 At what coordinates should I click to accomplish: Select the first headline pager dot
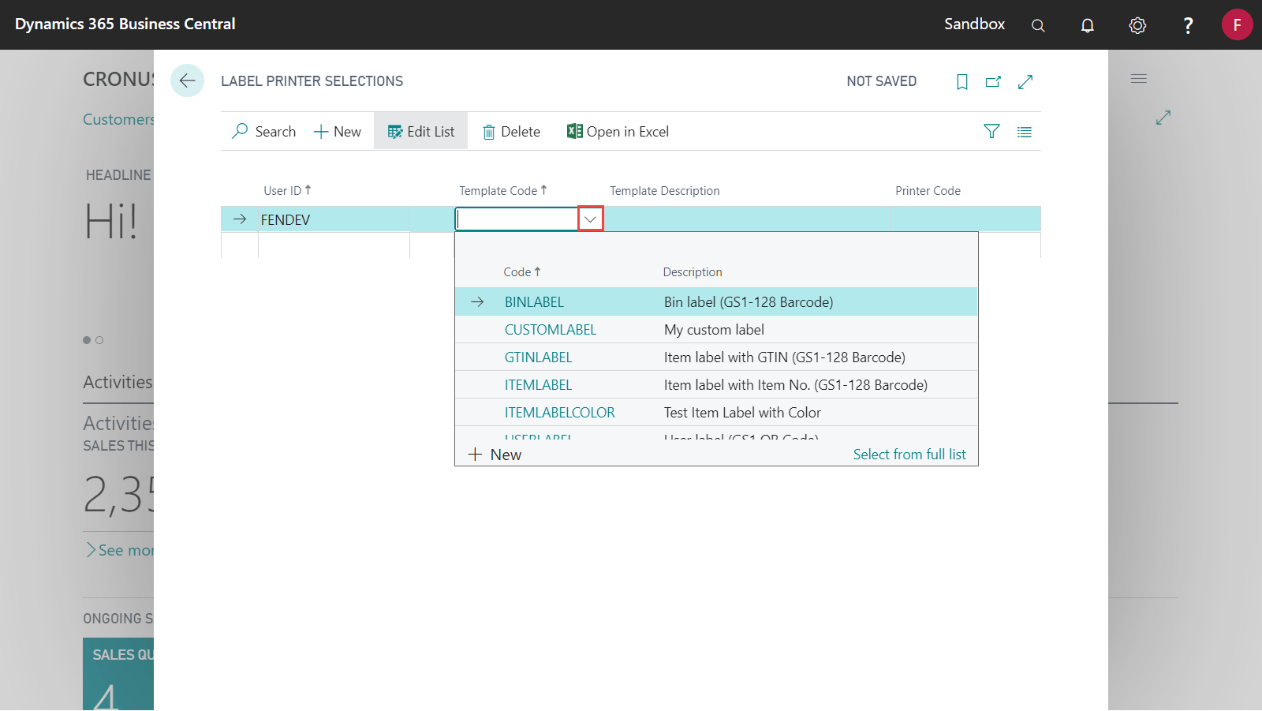click(x=87, y=340)
